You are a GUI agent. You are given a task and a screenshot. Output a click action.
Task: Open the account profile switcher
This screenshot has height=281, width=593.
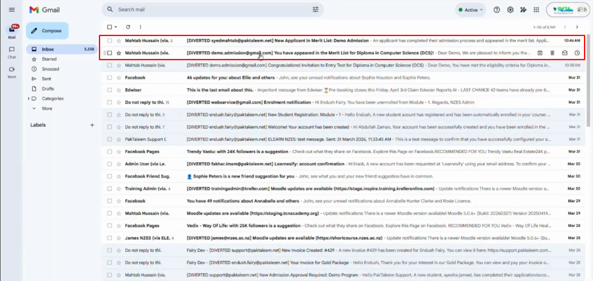coord(568,10)
